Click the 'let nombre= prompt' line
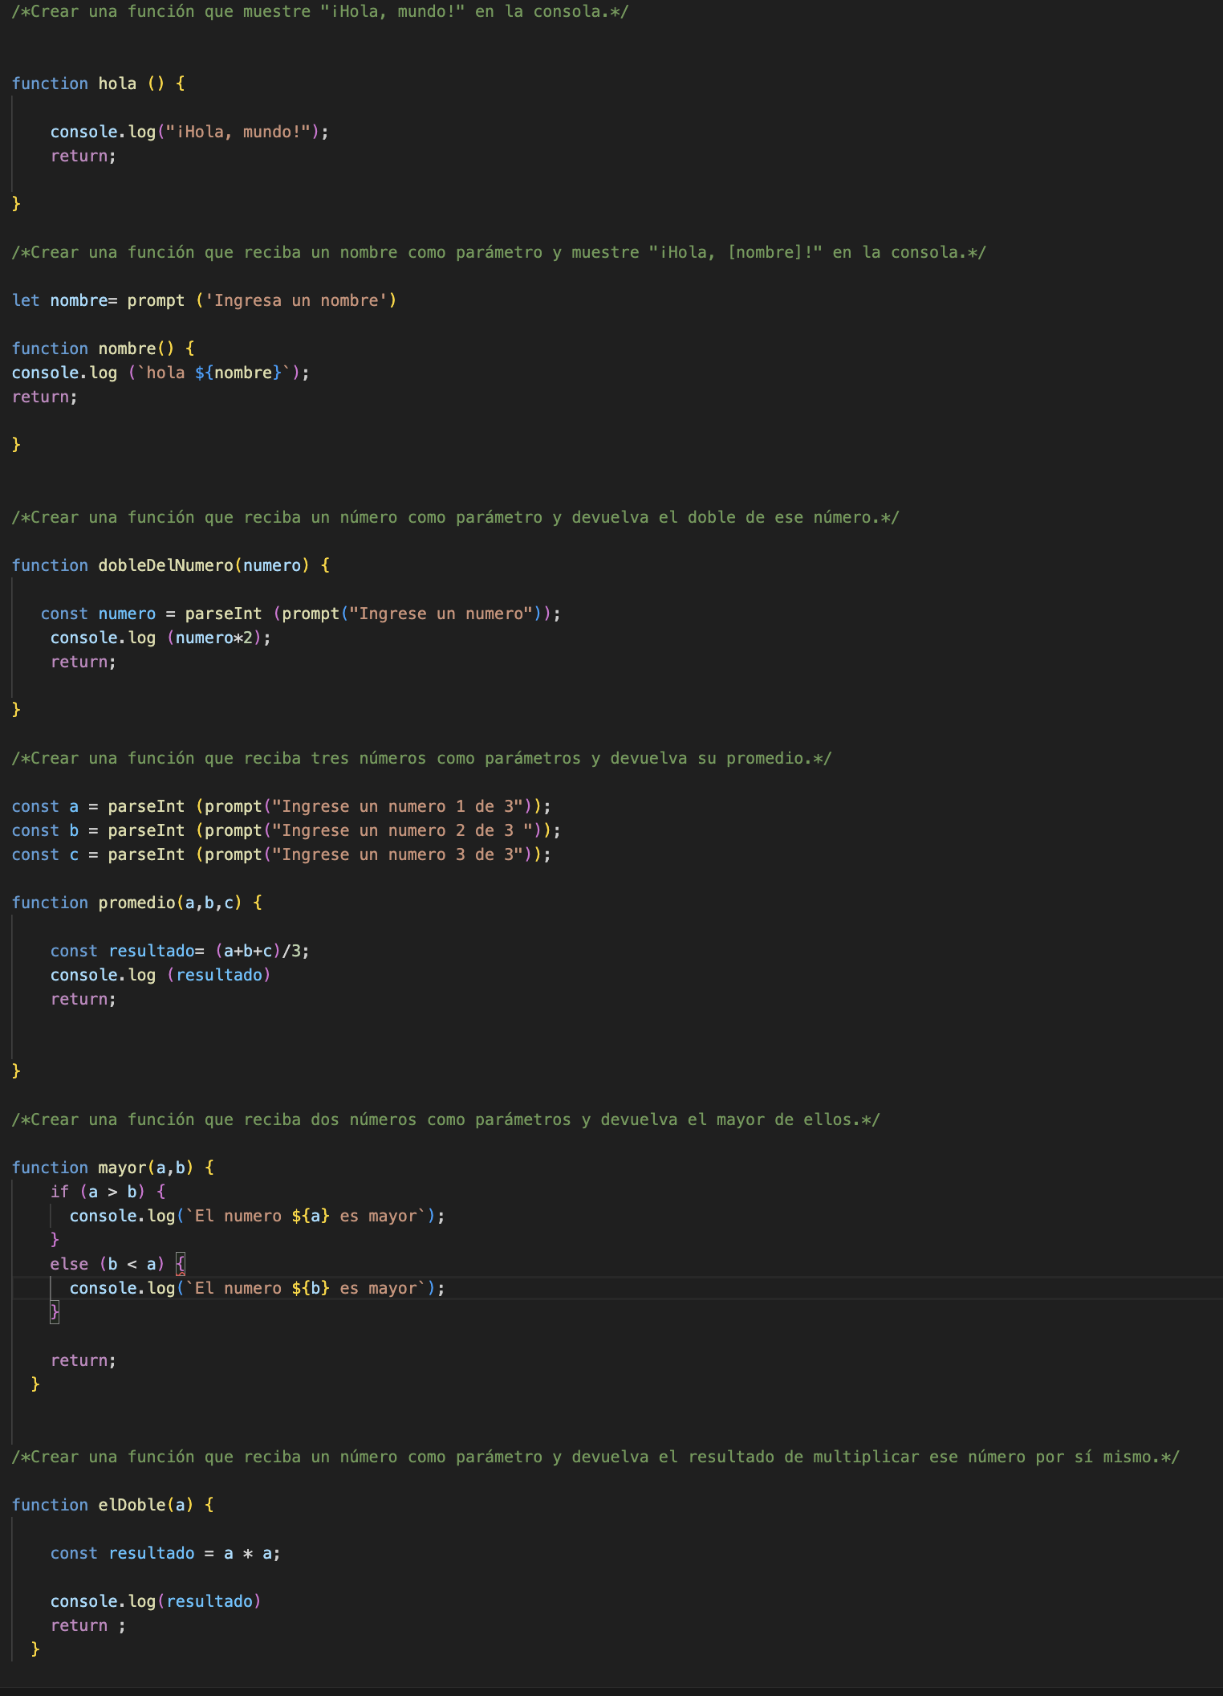The width and height of the screenshot is (1223, 1696). point(204,300)
